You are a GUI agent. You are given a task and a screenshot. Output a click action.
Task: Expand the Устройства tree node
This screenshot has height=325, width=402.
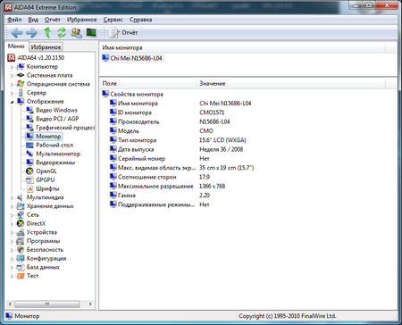click(13, 233)
